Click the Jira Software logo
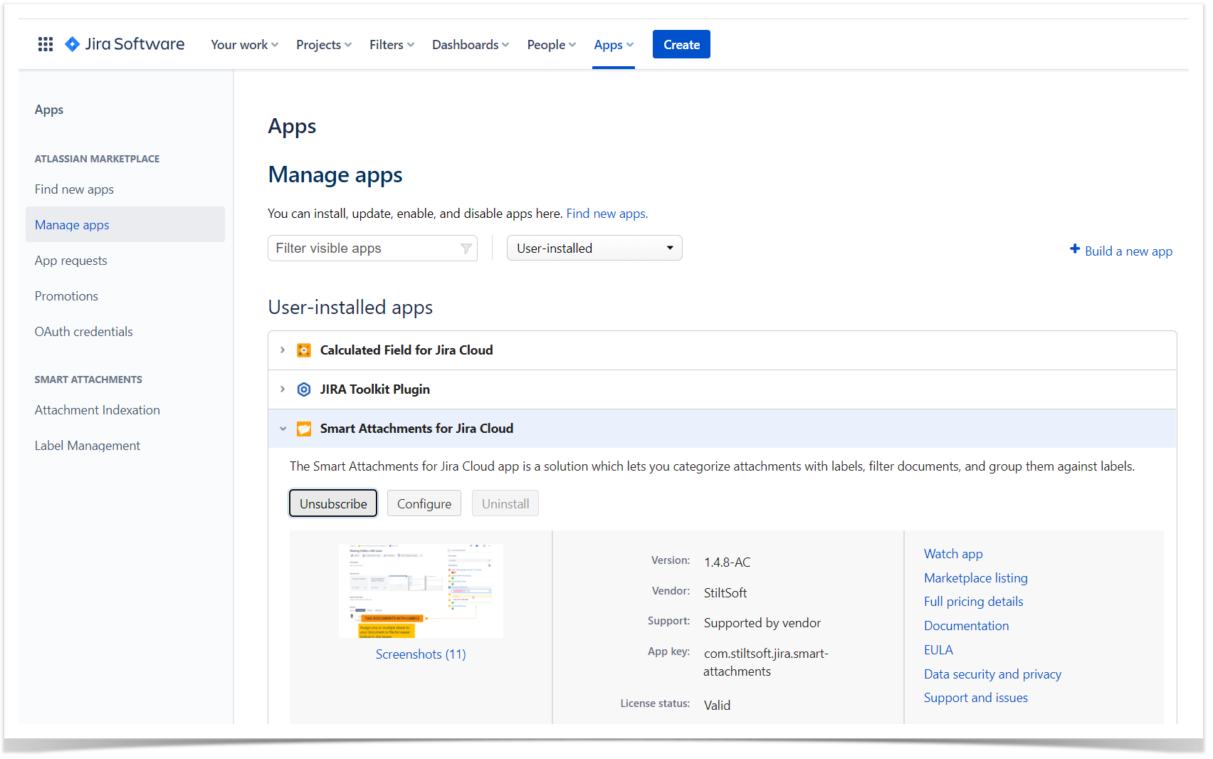 pos(125,44)
